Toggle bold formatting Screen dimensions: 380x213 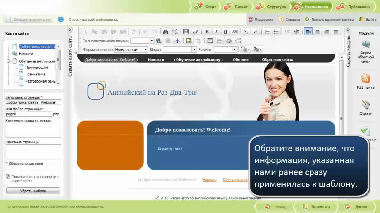point(207,32)
